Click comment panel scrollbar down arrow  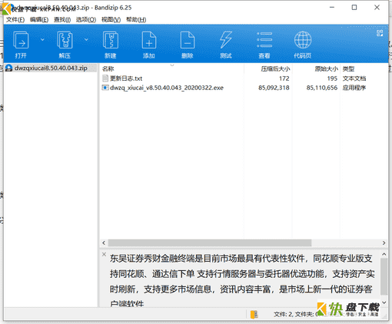384,302
